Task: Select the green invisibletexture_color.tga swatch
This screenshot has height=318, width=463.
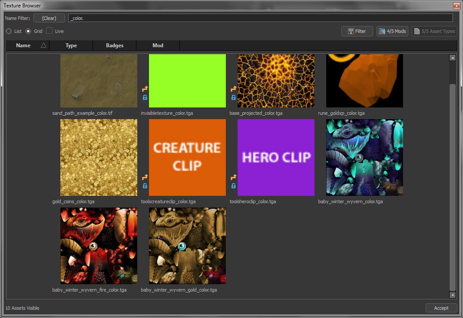Action: 187,81
